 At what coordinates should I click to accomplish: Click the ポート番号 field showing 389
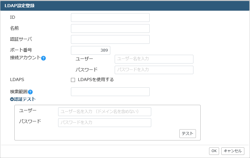pyautogui.click(x=91, y=50)
